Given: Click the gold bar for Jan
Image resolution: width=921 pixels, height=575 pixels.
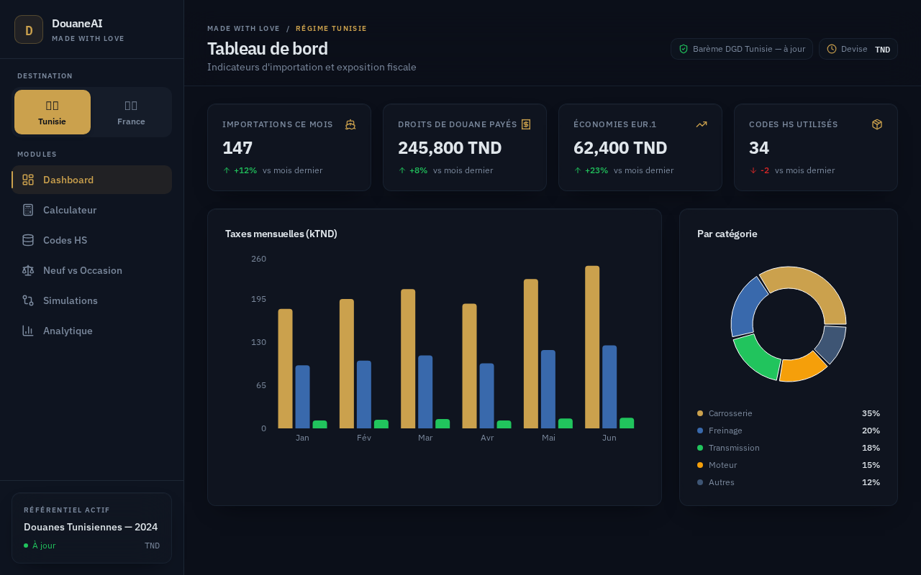Looking at the screenshot, I should pos(286,369).
